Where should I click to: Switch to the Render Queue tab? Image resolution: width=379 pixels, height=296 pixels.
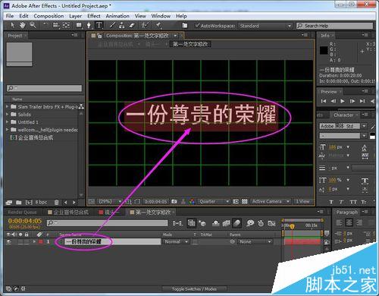coord(22,213)
